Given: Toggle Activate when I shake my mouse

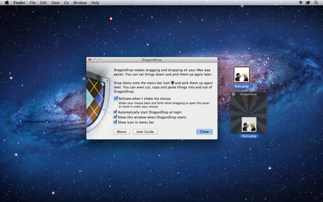Looking at the screenshot, I should 116,98.
